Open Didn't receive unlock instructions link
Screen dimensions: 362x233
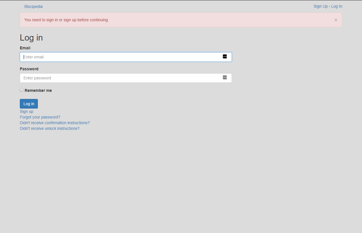[x=49, y=128]
